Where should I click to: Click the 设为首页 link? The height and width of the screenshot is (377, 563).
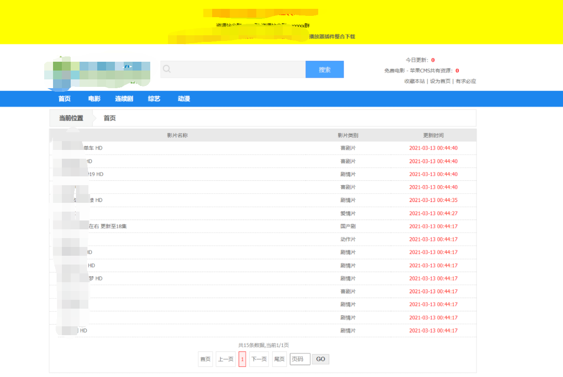(440, 81)
